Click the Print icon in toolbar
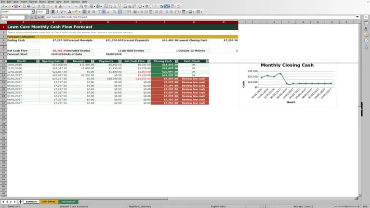 tap(28, 6)
